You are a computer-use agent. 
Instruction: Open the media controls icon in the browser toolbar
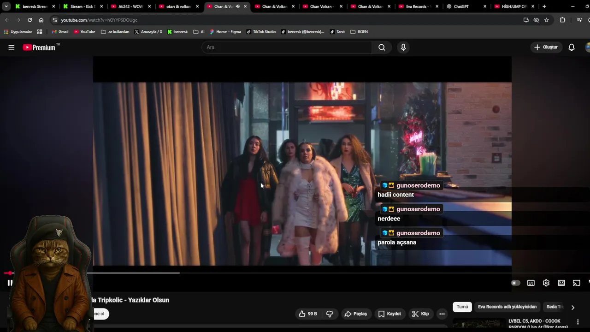tap(579, 20)
